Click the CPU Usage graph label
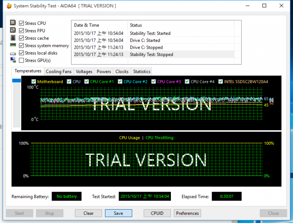 [129, 138]
